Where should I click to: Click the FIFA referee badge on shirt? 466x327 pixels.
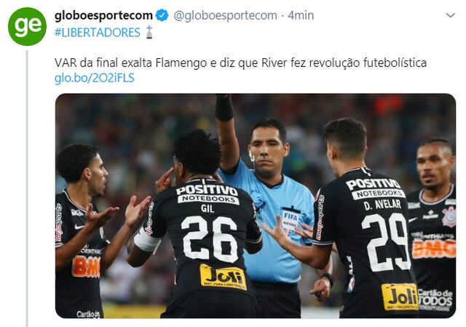point(291,218)
